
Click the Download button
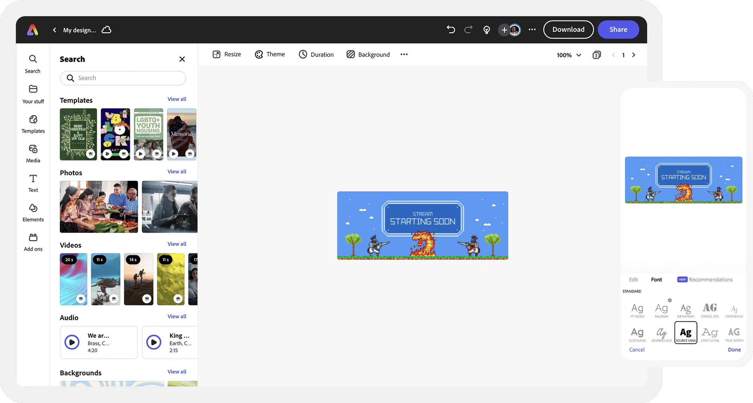point(568,29)
